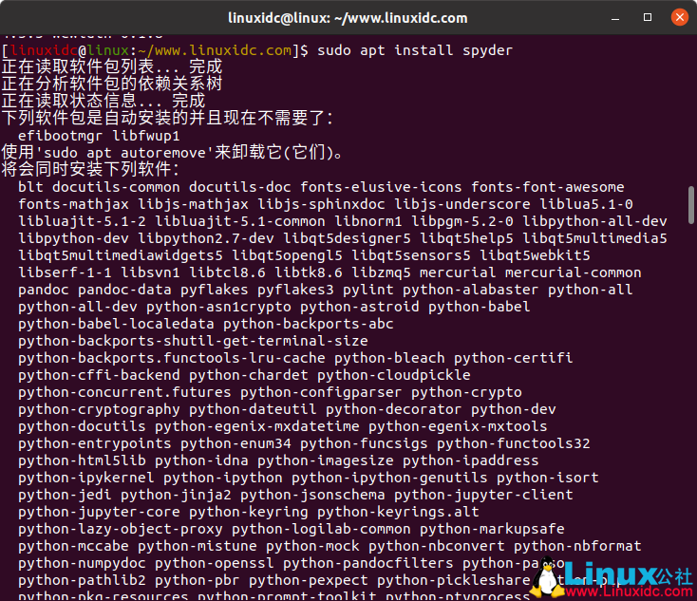The height and width of the screenshot is (601, 697).
Task: Click the package libjs-underscore
Action: click(x=462, y=204)
